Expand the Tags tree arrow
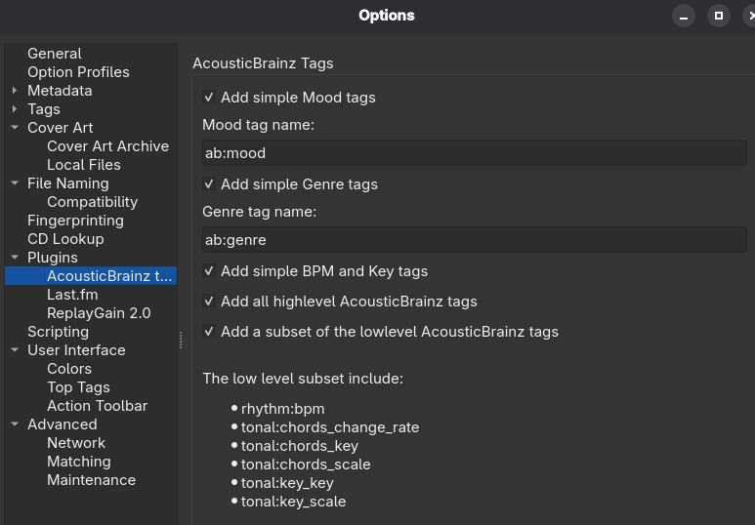 click(15, 109)
